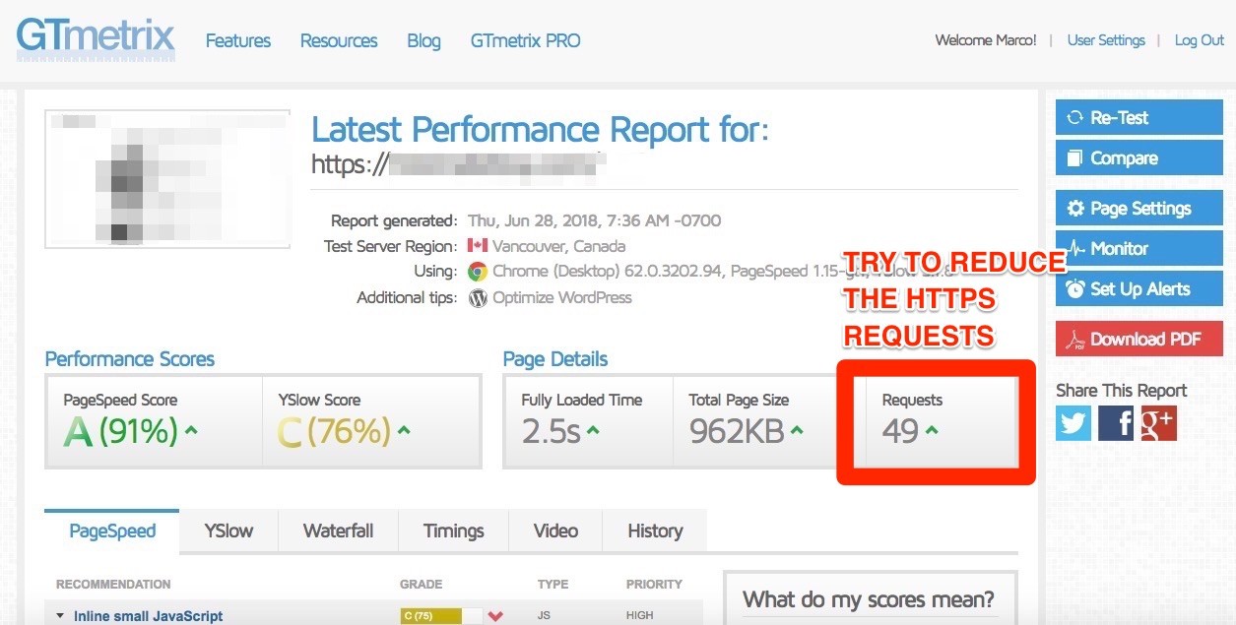
Task: Click the Inline small JavaScript link
Action: [x=149, y=616]
